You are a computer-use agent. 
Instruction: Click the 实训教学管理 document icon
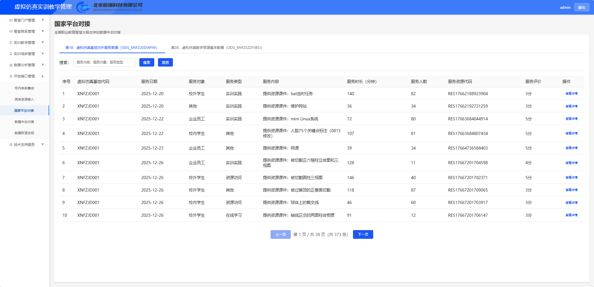click(11, 43)
